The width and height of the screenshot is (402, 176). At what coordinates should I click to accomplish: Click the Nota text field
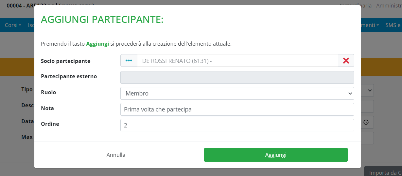click(x=237, y=110)
